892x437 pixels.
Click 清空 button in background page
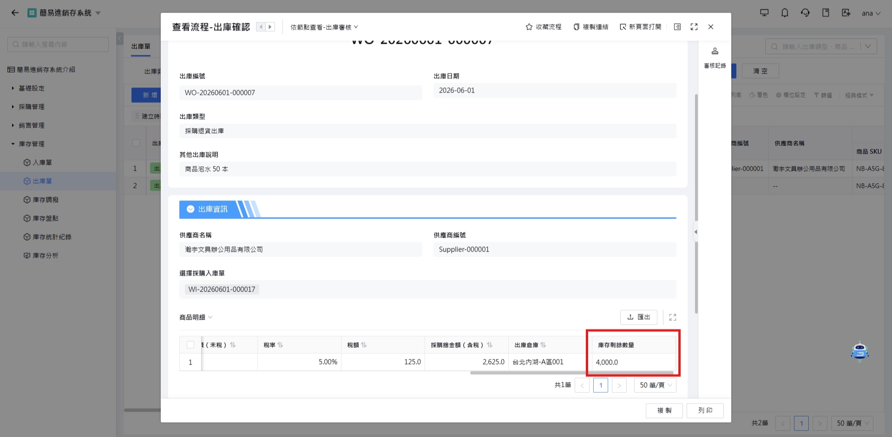point(760,71)
